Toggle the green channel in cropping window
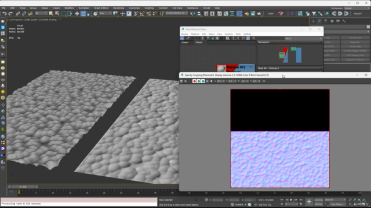Image resolution: width=371 pixels, height=208 pixels. (198, 81)
